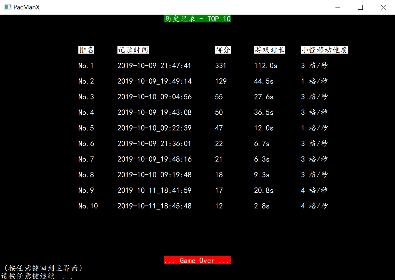
Task: Click timestamp 2019-10-10_09:19:48
Action: coord(155,175)
